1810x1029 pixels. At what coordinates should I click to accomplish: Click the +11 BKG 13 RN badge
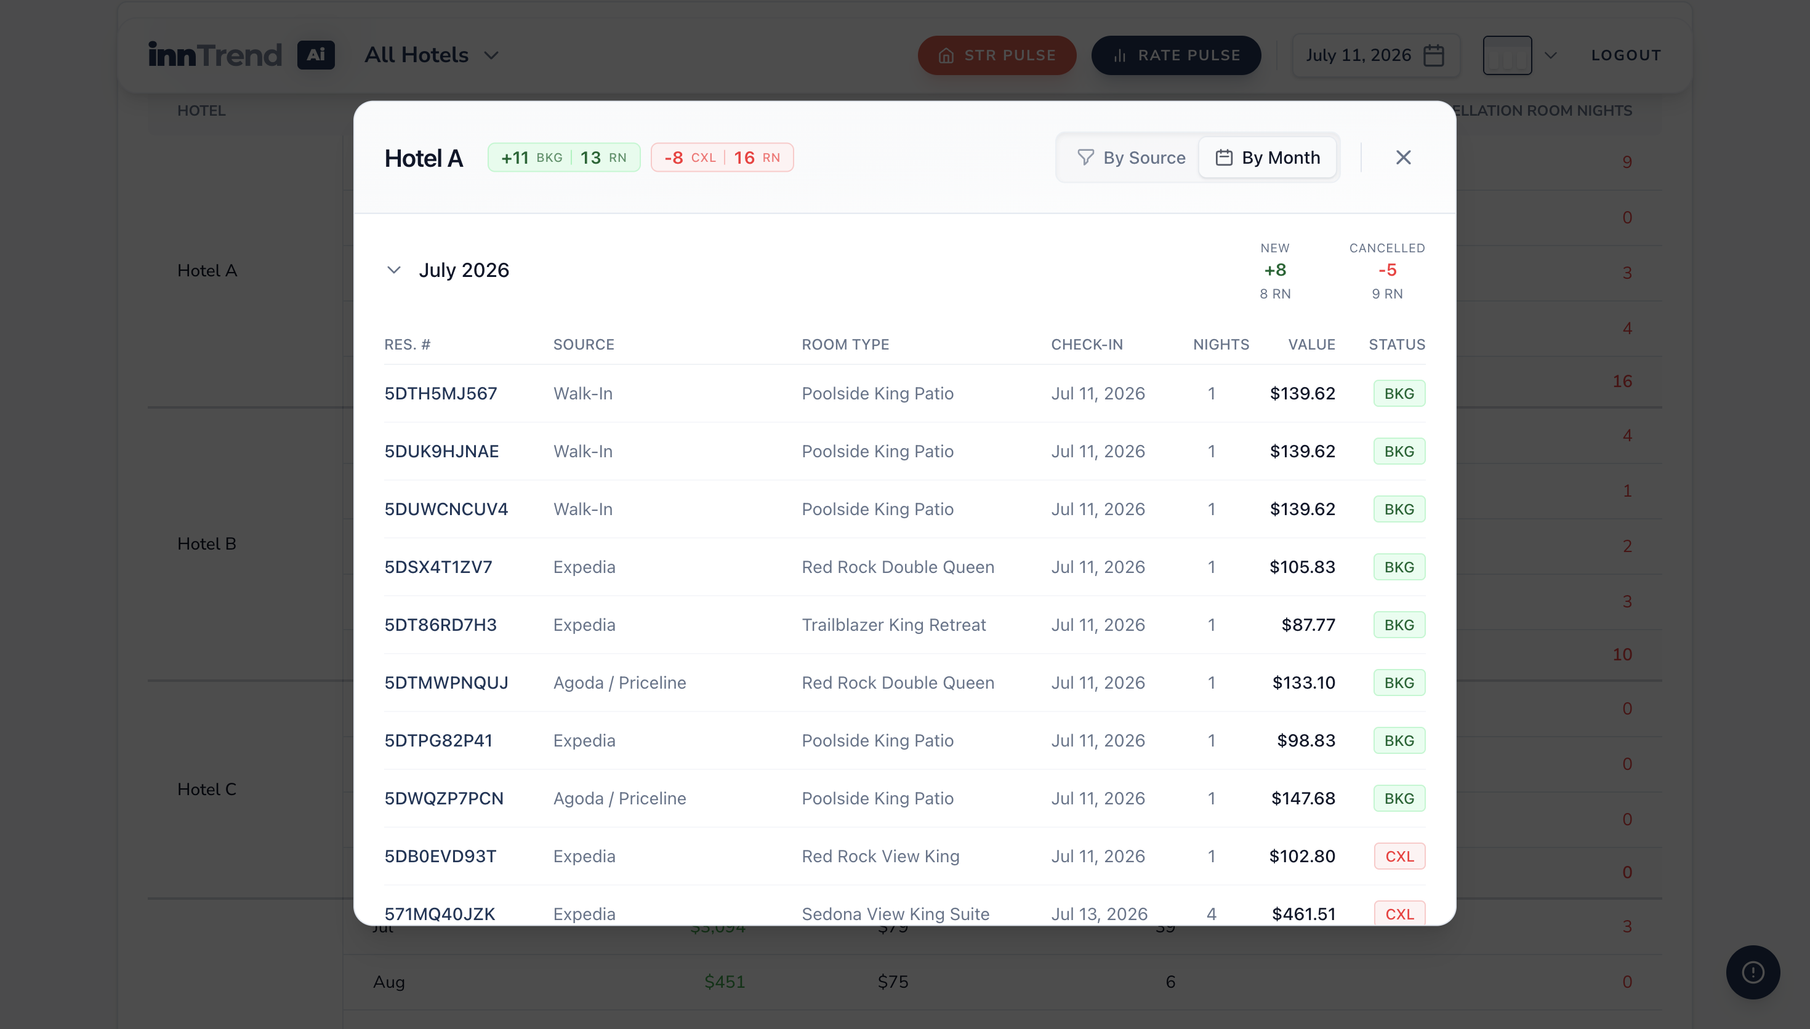tap(564, 158)
